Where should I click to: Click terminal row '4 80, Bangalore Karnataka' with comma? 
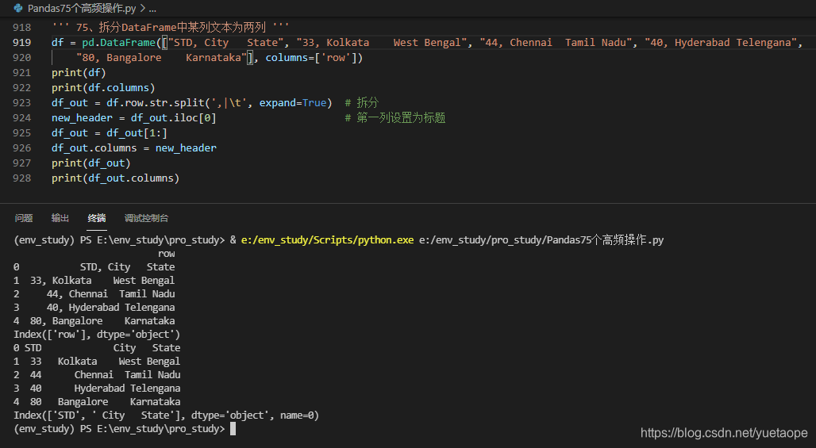click(94, 320)
